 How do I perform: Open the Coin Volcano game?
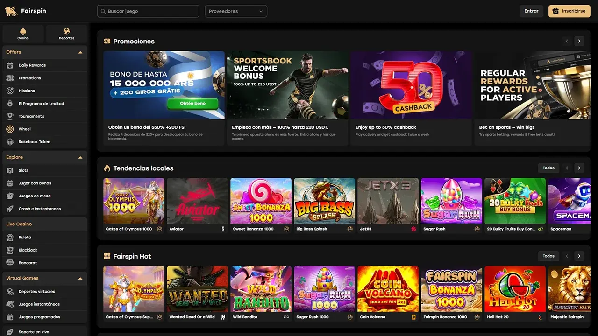388,289
